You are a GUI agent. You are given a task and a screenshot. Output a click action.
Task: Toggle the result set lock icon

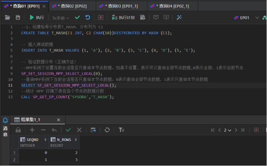pos(18,130)
